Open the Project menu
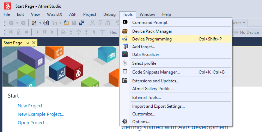The width and height of the screenshot is (262, 132). click(90, 14)
